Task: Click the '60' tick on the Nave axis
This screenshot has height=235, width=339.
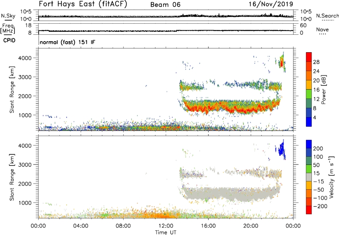Action: (x=303, y=25)
